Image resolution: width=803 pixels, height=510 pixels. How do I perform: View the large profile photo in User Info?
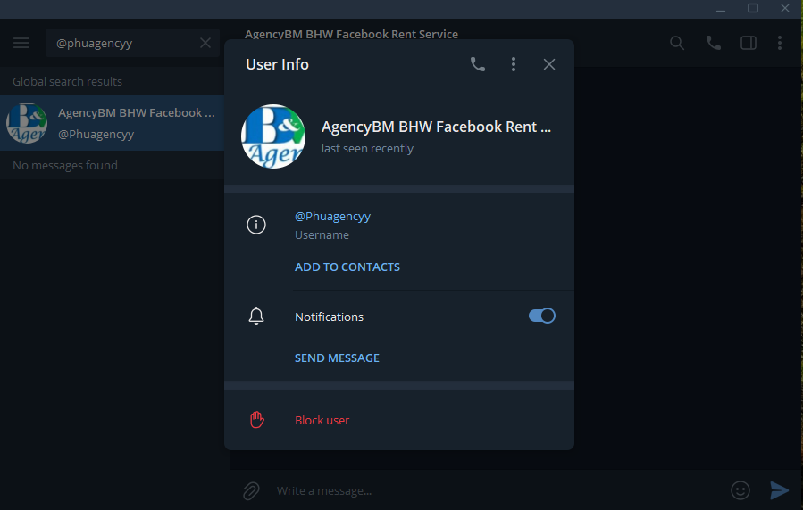273,136
